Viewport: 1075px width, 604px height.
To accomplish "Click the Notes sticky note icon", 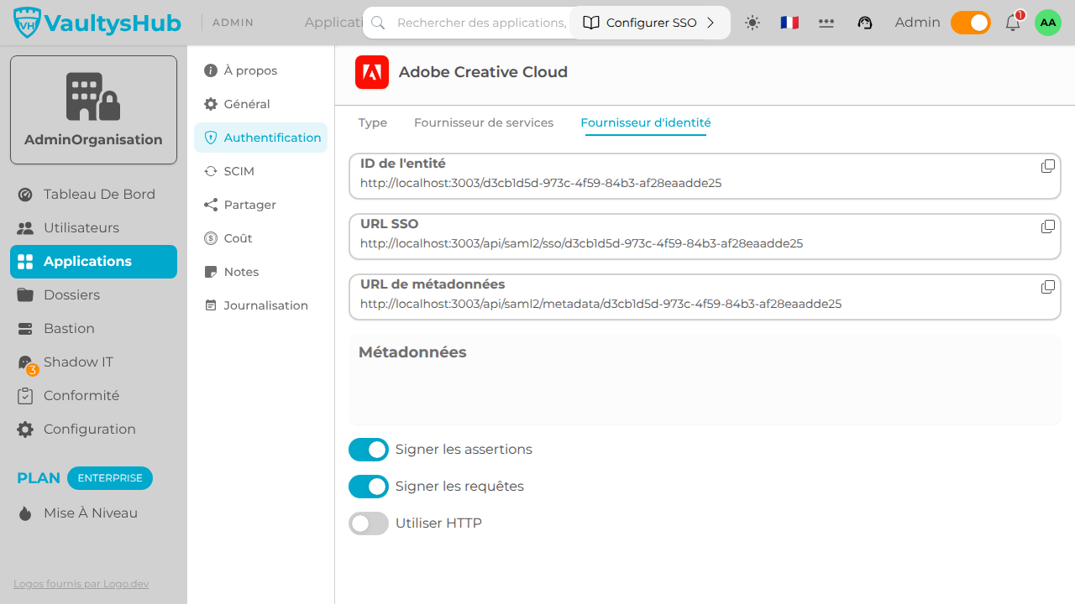I will (211, 272).
